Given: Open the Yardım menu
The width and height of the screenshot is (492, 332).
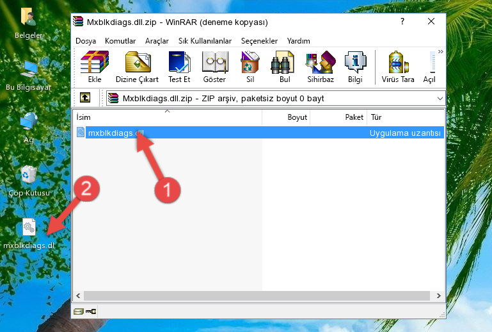Looking at the screenshot, I should [298, 41].
